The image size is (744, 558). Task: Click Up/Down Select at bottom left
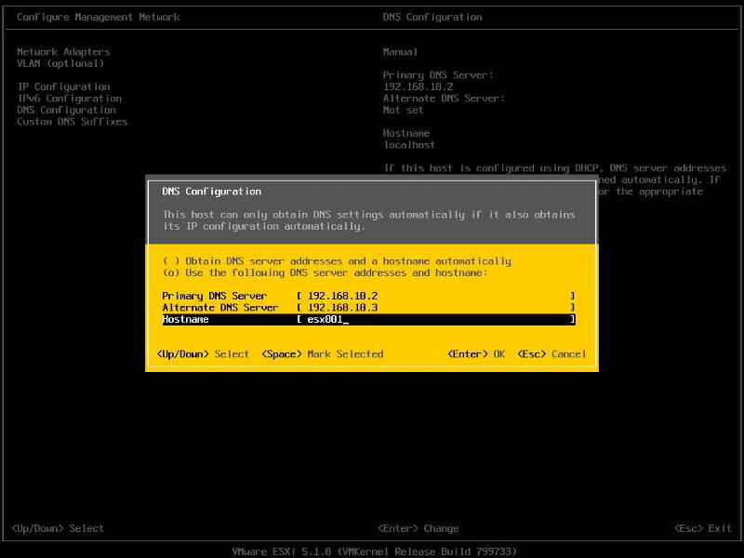pyautogui.click(x=58, y=528)
